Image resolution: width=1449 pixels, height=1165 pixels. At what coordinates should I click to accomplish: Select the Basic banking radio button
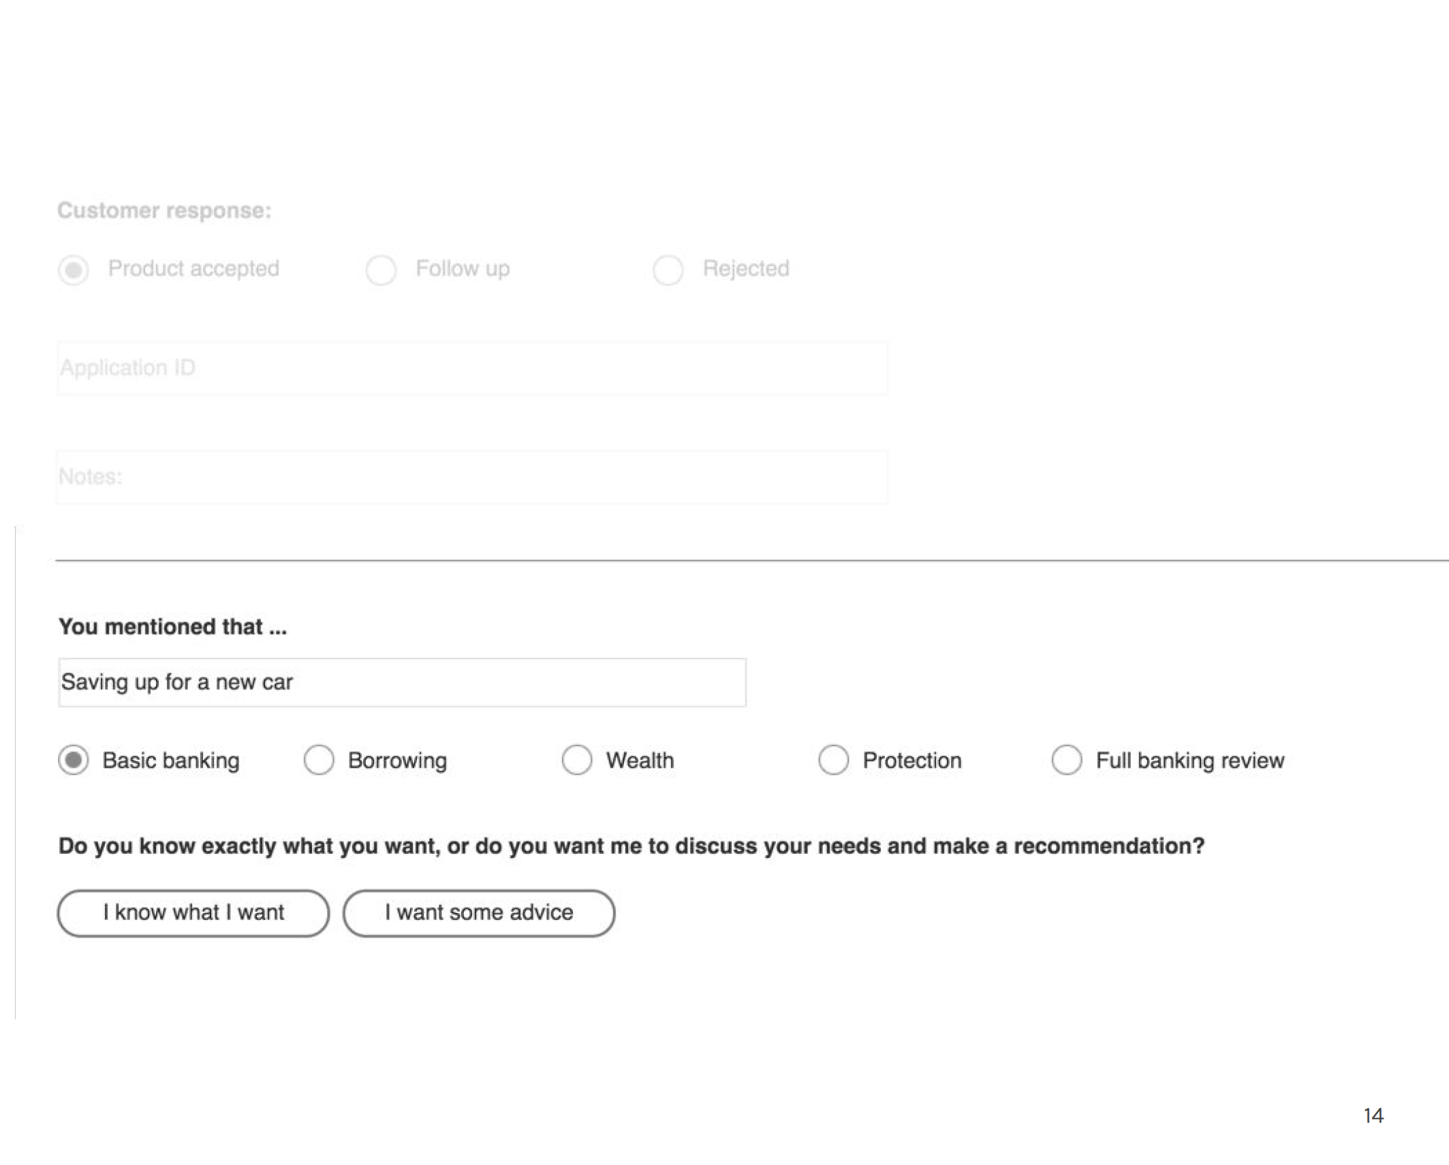[x=74, y=760]
